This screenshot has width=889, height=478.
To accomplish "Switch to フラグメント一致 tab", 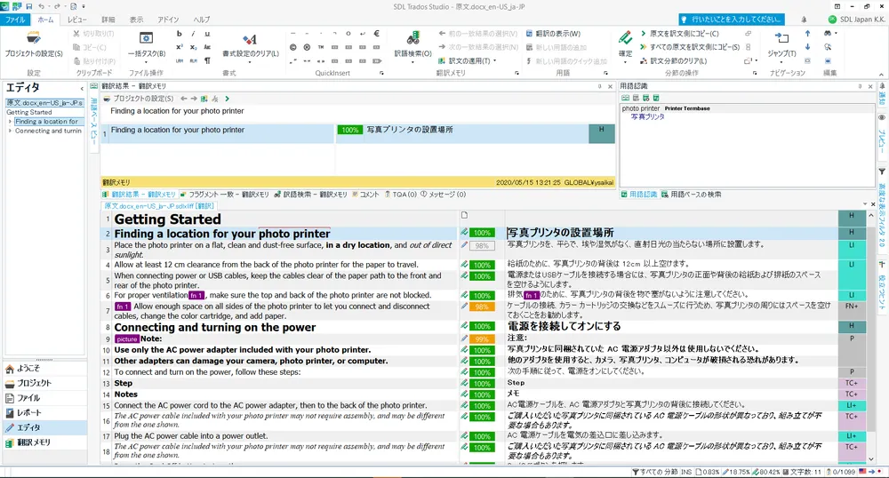I will point(223,195).
